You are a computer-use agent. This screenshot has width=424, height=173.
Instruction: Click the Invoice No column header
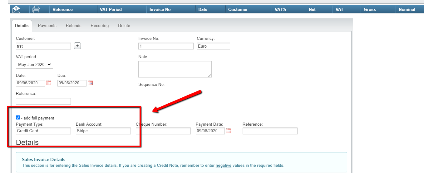pos(160,9)
